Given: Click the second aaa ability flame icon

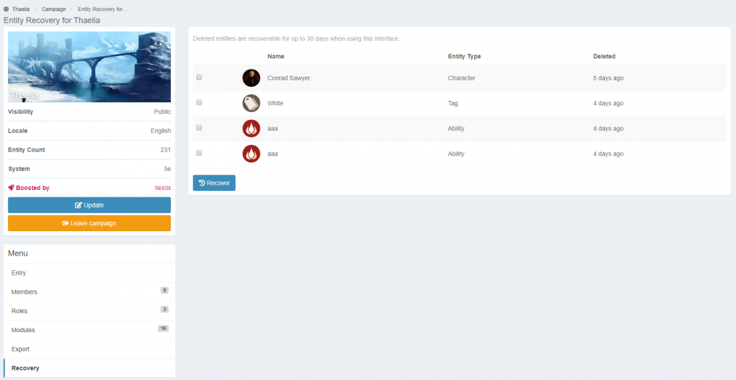Looking at the screenshot, I should point(251,154).
